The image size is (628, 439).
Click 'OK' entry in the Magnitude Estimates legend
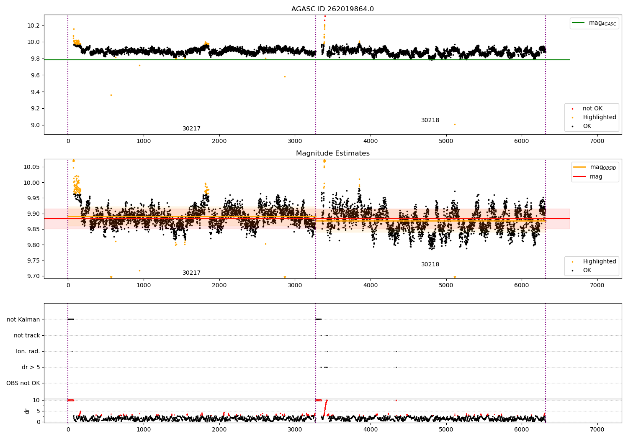[587, 271]
